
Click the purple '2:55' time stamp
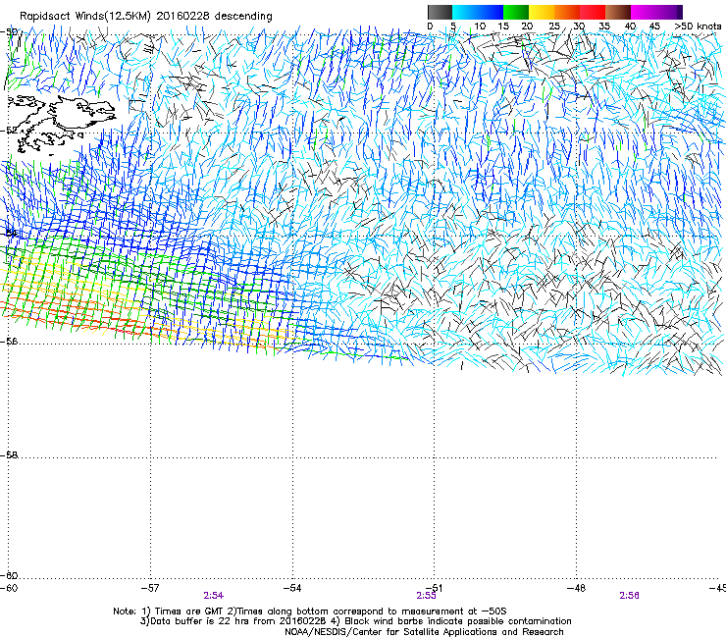click(x=426, y=596)
